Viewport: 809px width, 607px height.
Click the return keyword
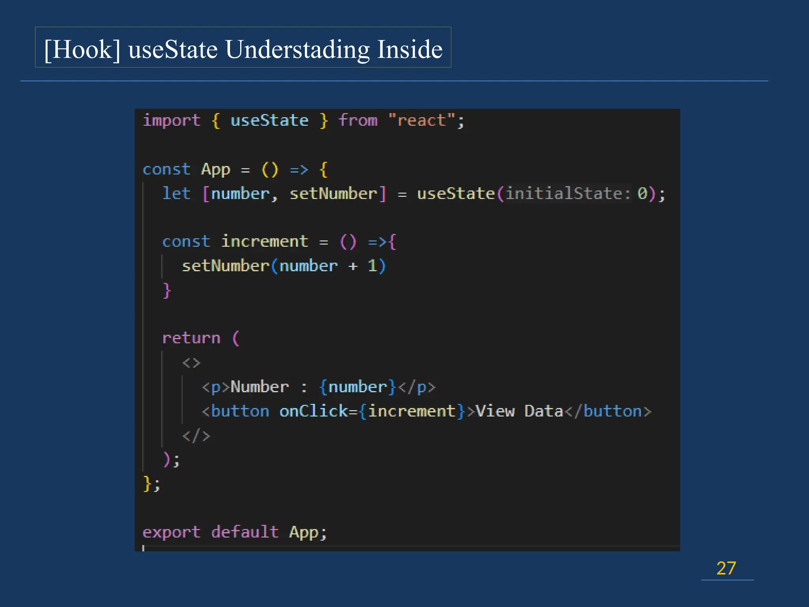[x=191, y=338]
